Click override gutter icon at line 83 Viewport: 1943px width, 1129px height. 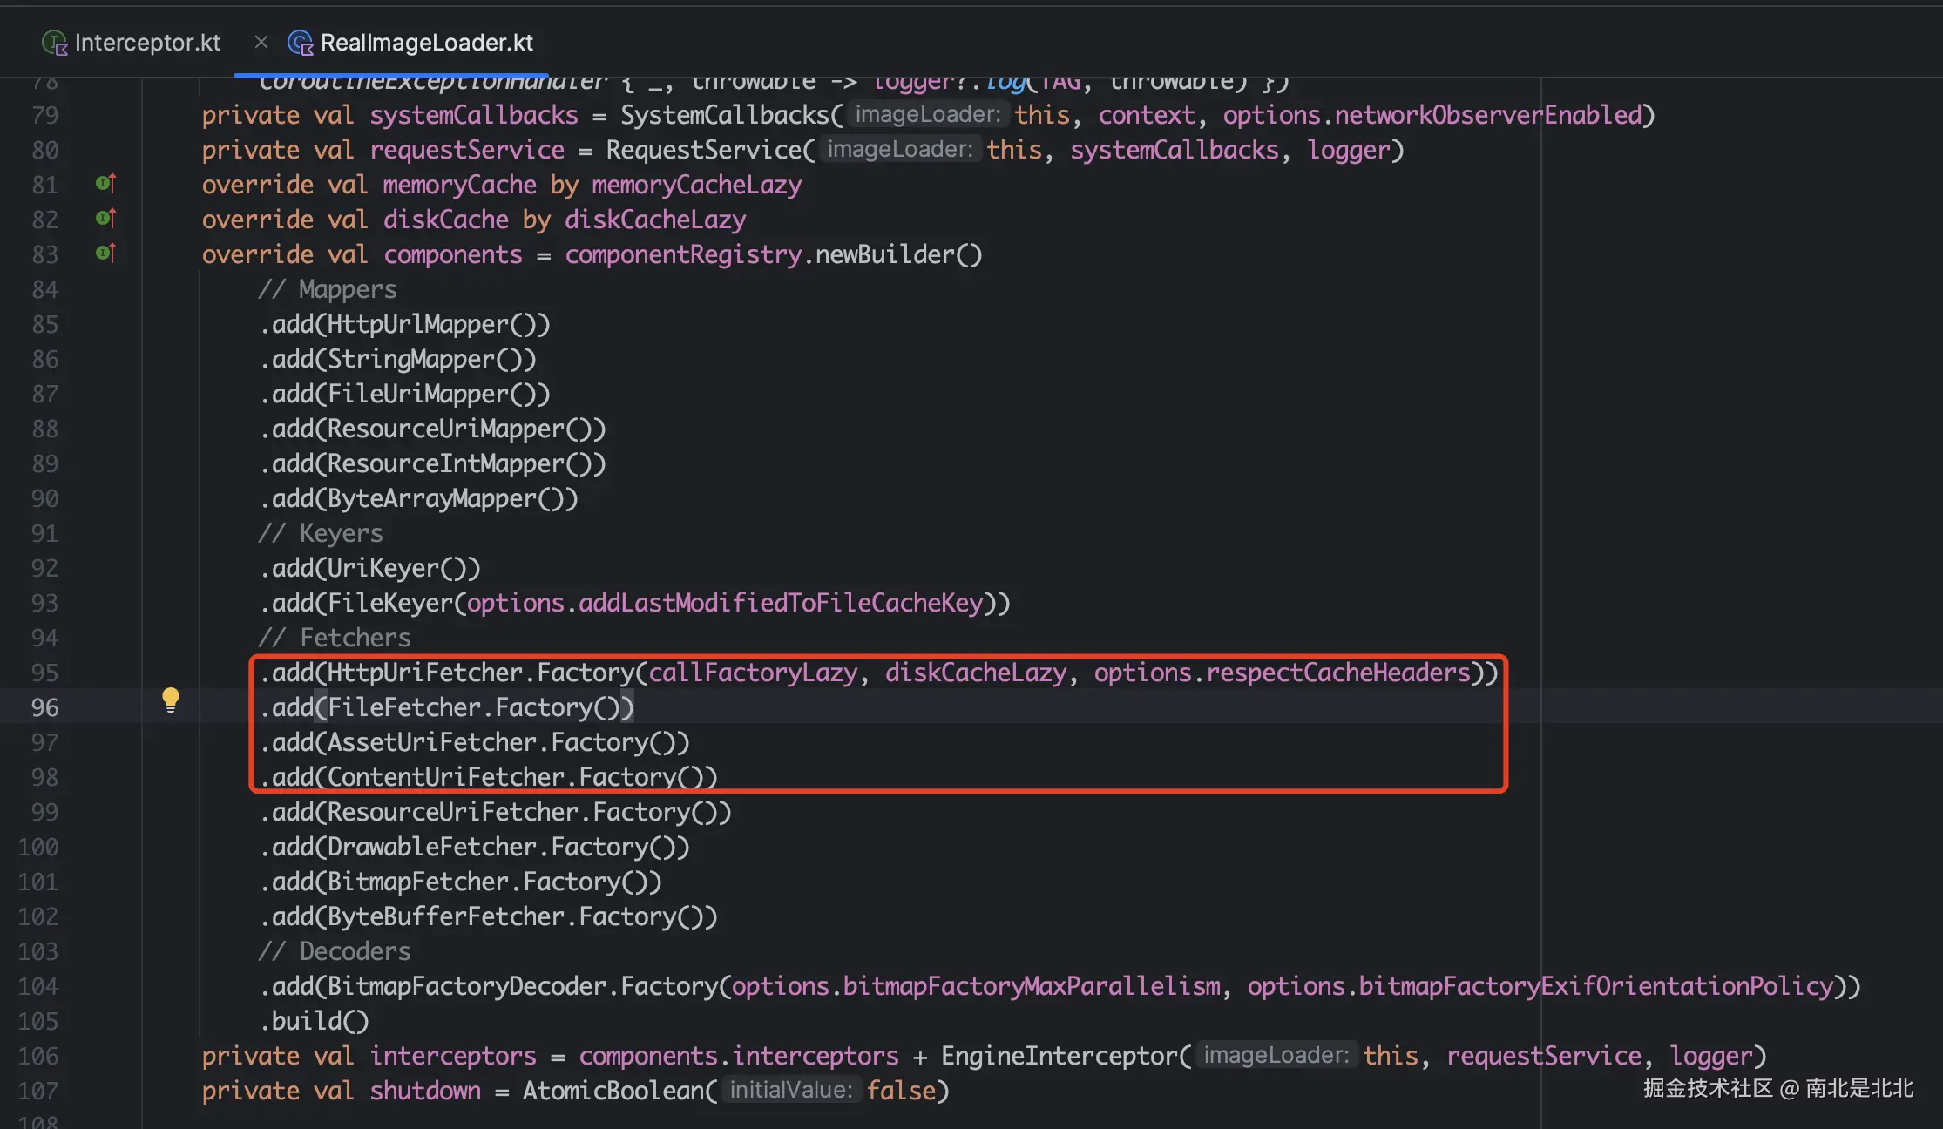tap(105, 254)
